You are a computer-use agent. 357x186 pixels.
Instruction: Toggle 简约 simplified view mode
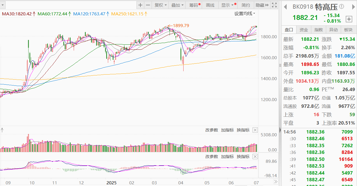tap(245, 5)
